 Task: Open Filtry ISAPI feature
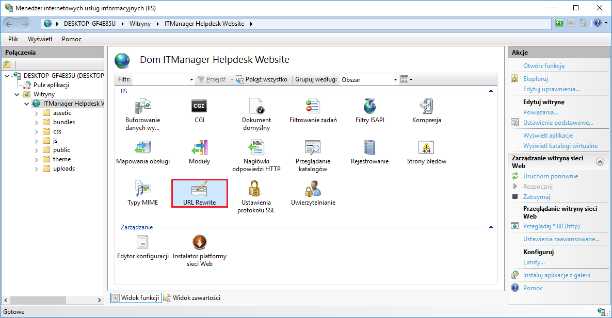tap(369, 106)
